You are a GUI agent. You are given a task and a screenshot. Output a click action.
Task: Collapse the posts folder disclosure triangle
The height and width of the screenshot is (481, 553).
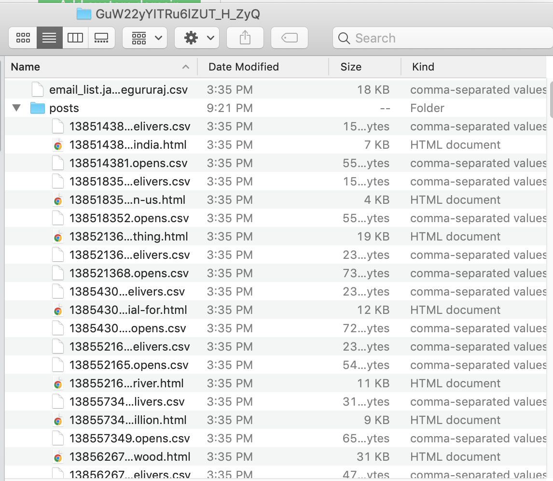pos(16,108)
